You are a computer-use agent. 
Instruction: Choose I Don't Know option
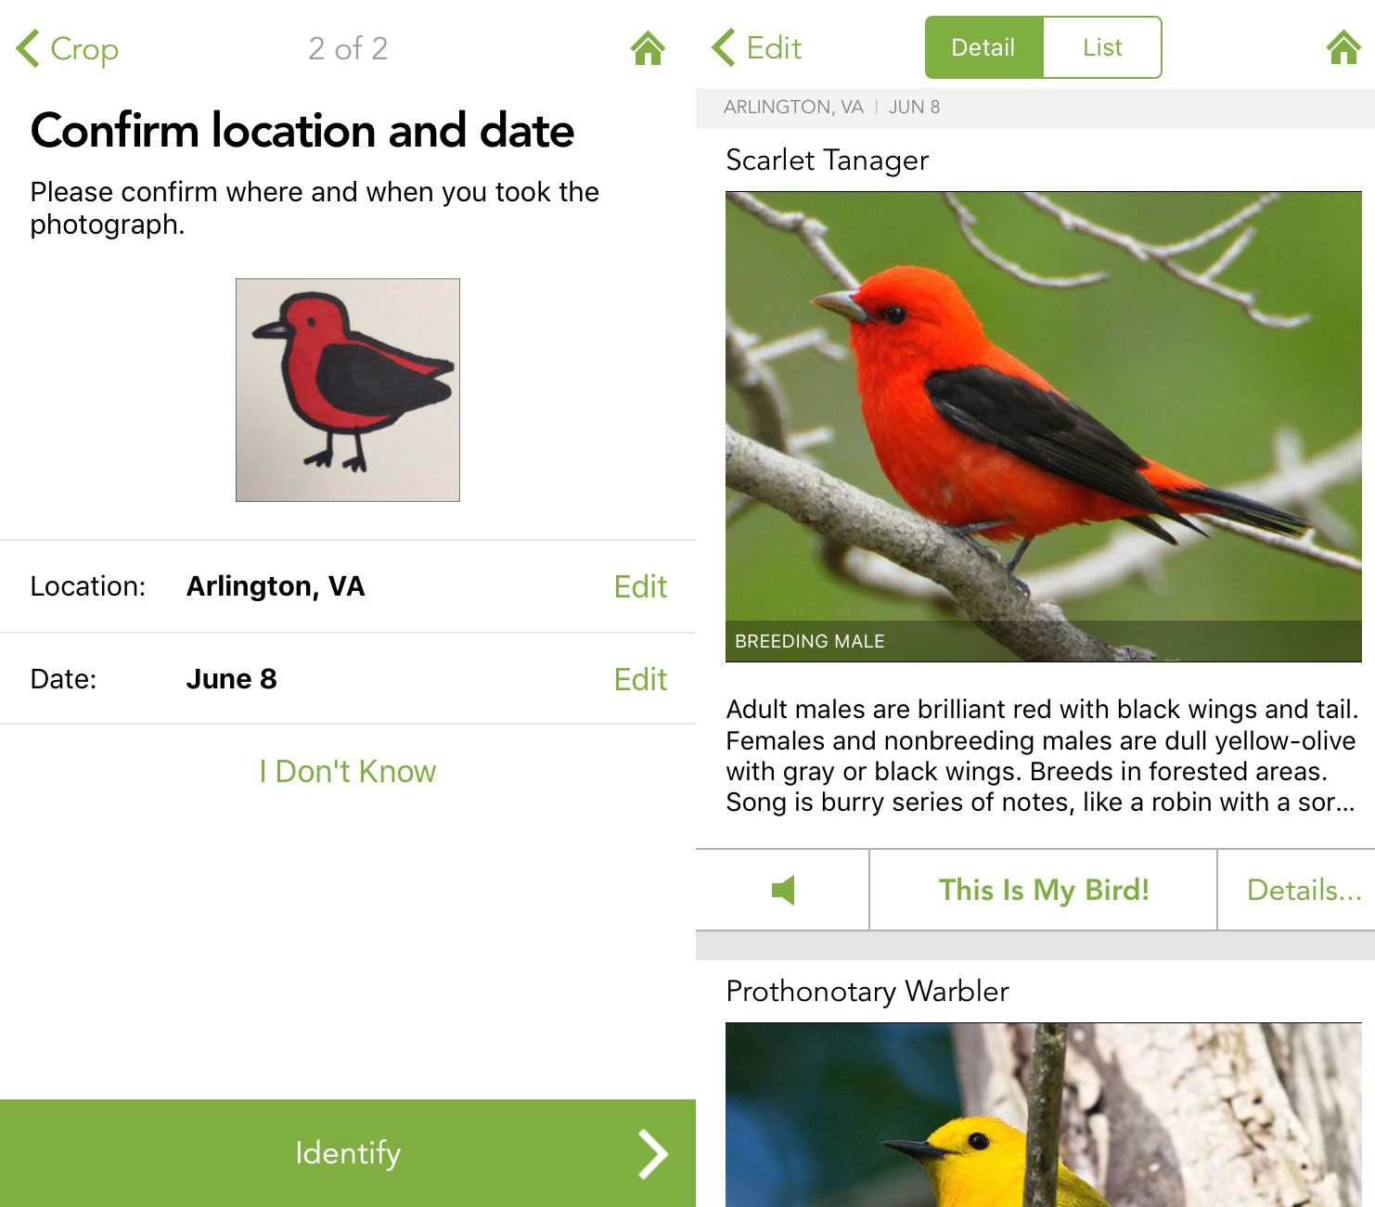[348, 771]
